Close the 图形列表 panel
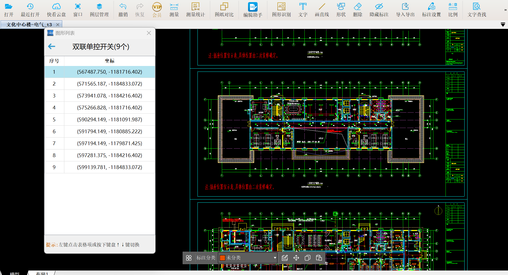This screenshot has width=508, height=275. point(149,33)
